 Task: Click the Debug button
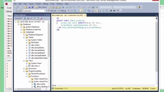(62, 11)
